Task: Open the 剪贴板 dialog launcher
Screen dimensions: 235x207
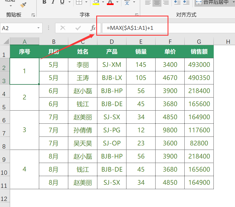Action: coord(33,15)
